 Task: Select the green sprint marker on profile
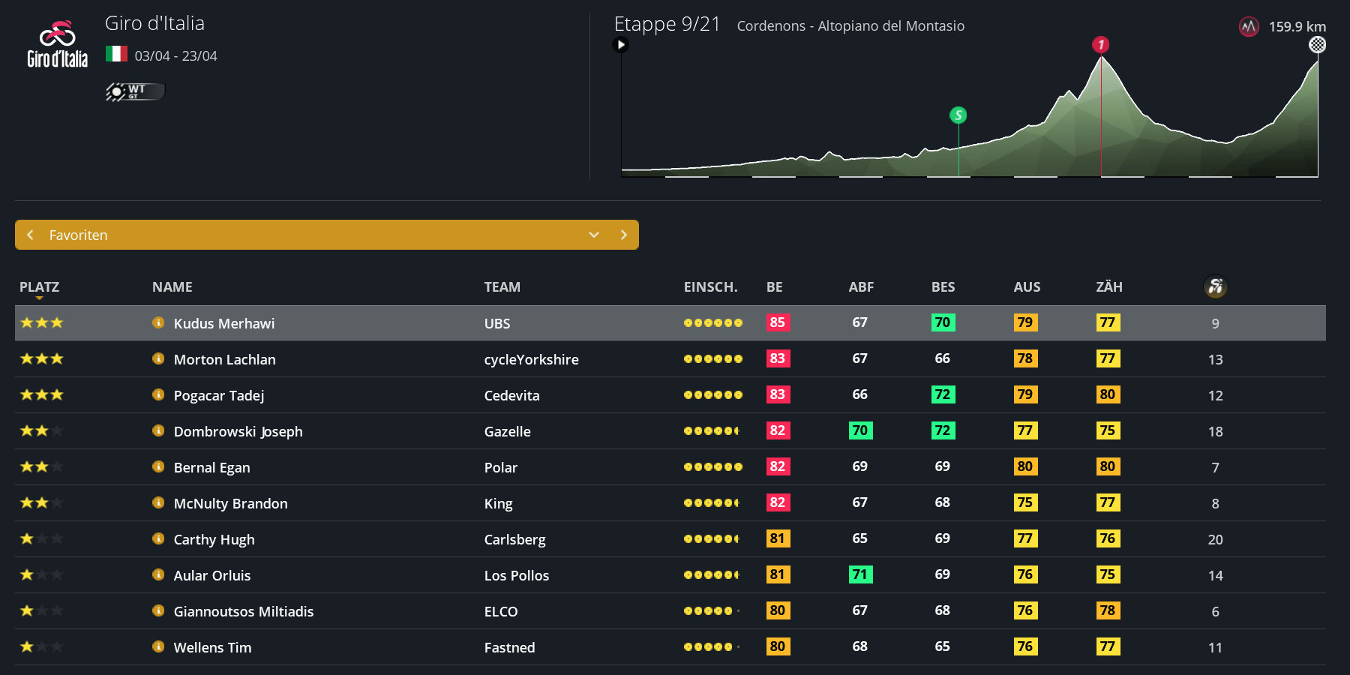958,115
